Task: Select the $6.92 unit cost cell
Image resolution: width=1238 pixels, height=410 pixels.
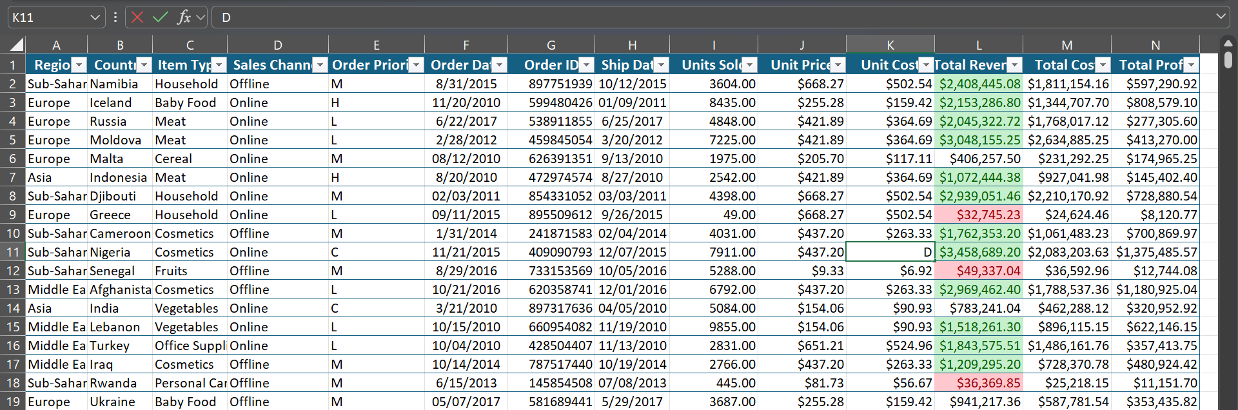Action: pos(890,271)
